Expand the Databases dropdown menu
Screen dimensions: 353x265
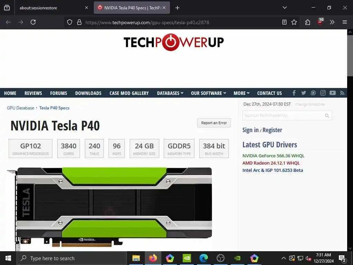coord(170,93)
